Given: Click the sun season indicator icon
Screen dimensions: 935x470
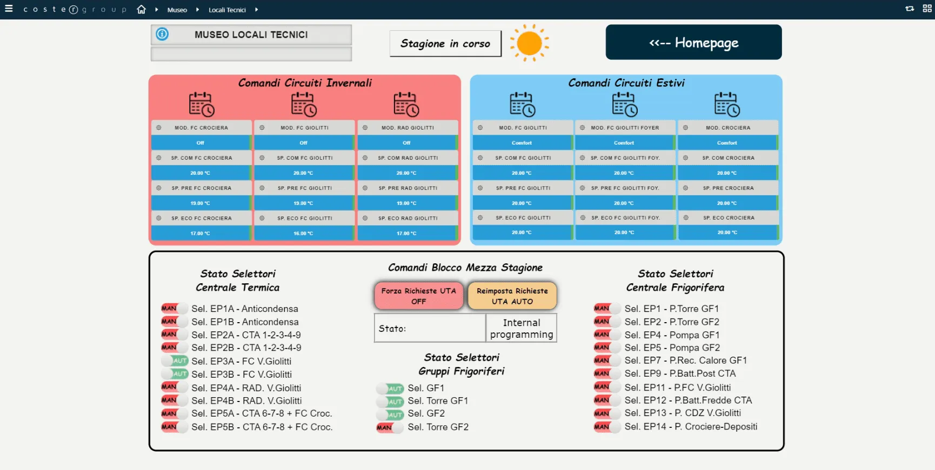Looking at the screenshot, I should (x=529, y=43).
